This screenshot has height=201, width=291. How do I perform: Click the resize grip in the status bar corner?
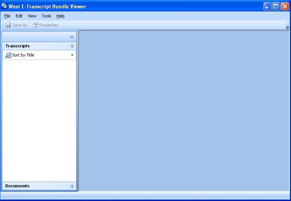point(287,198)
